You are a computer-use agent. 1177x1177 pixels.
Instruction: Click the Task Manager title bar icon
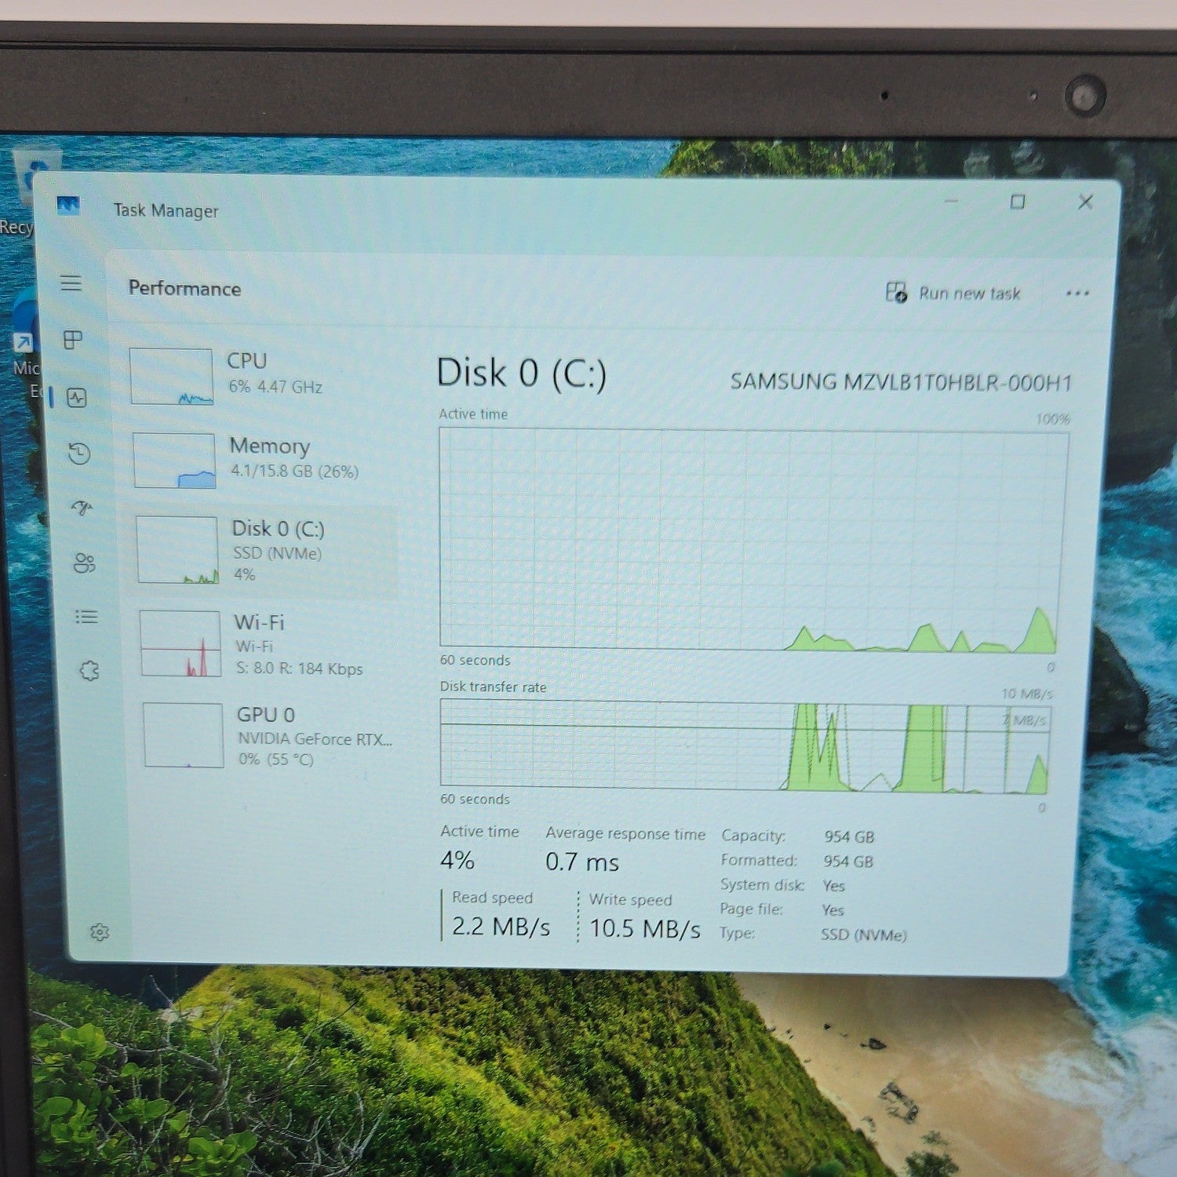point(68,206)
